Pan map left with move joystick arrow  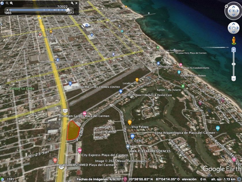click(x=230, y=28)
